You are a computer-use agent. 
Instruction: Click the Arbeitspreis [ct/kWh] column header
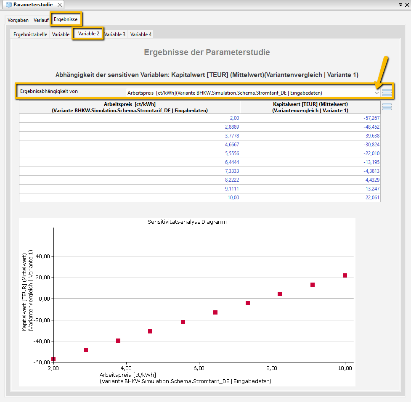point(130,107)
